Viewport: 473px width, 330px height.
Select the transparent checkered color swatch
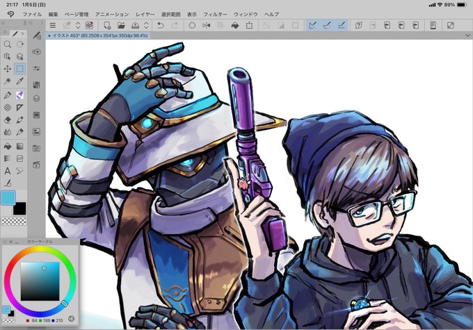pos(14,222)
